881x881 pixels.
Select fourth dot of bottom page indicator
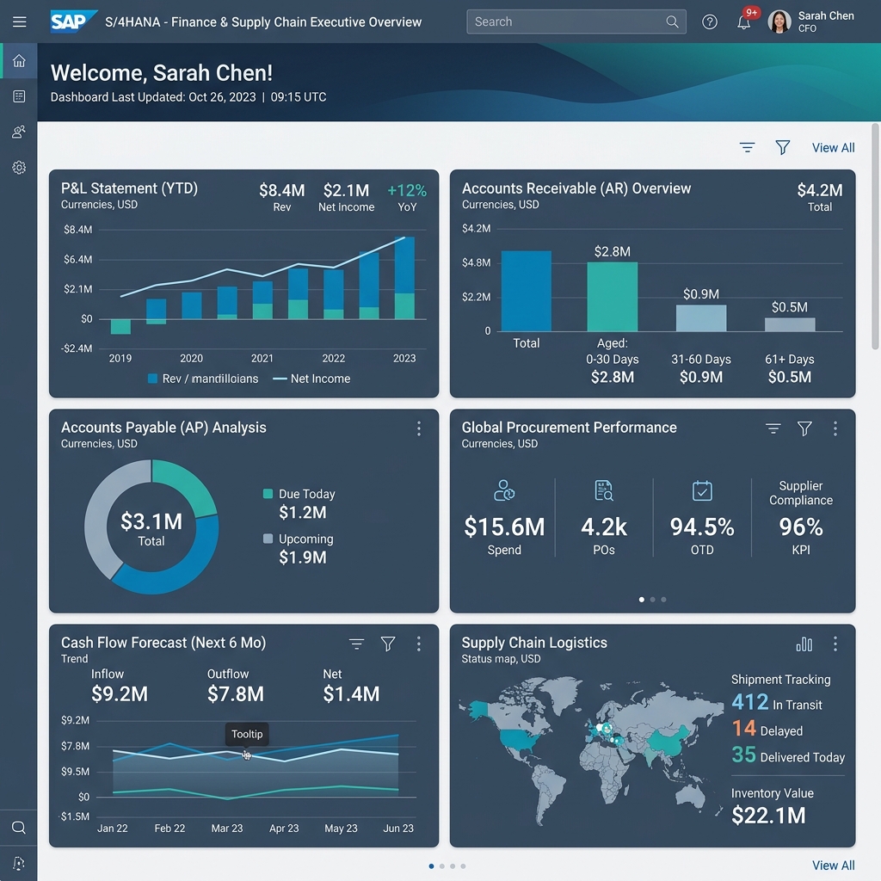pos(463,866)
